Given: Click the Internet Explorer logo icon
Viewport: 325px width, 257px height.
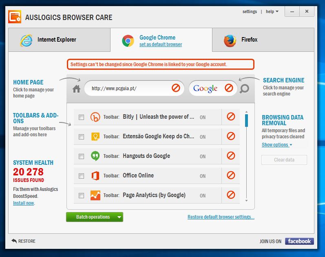Looking at the screenshot, I should click(26, 40).
